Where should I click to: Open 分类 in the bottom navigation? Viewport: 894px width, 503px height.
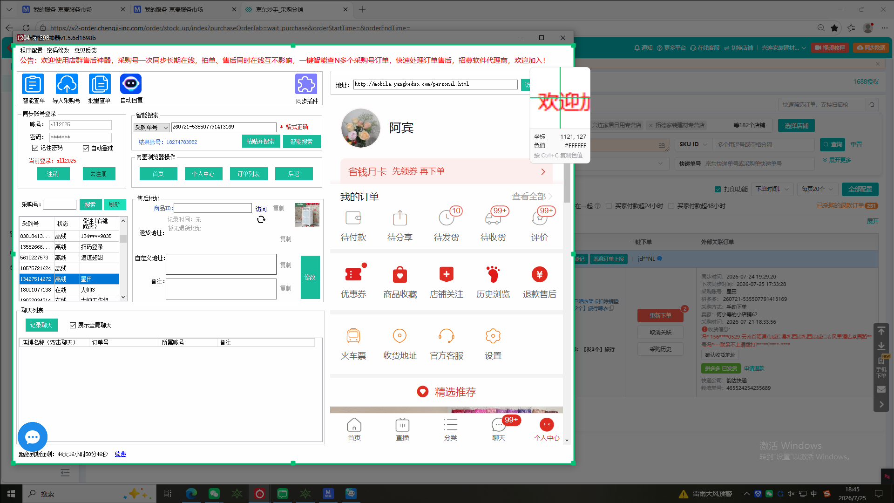pos(450,429)
